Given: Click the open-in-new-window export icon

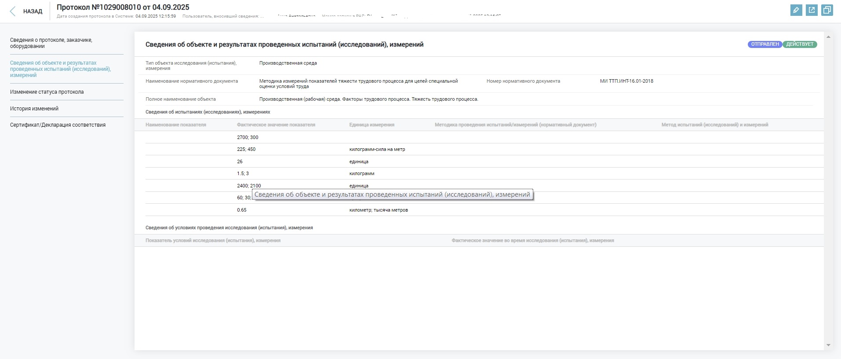Looking at the screenshot, I should click(x=812, y=10).
